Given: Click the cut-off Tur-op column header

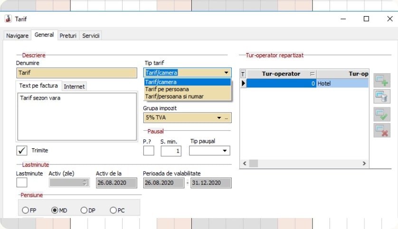Looking at the screenshot, I should [x=342, y=74].
